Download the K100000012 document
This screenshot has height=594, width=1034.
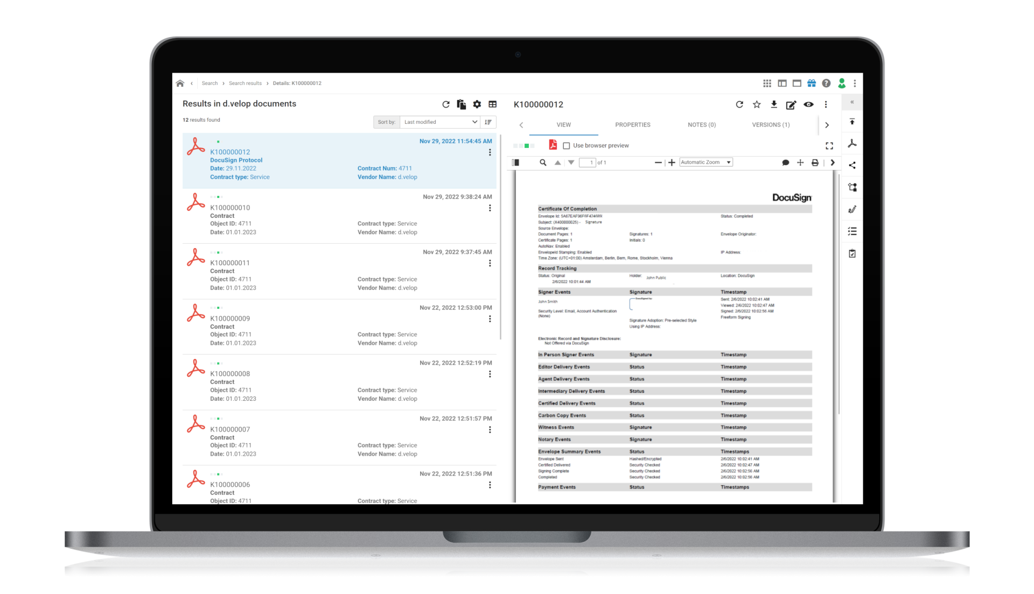[x=774, y=104]
